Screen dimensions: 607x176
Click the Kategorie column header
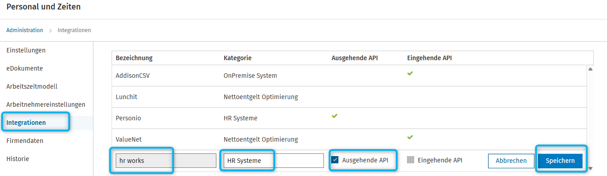coord(238,58)
